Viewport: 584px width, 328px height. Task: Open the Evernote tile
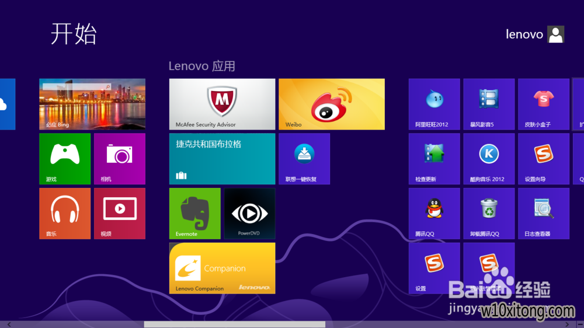(x=195, y=214)
